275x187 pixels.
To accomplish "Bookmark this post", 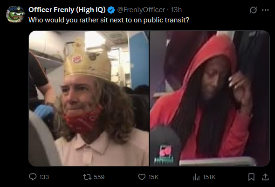I will [251, 177].
